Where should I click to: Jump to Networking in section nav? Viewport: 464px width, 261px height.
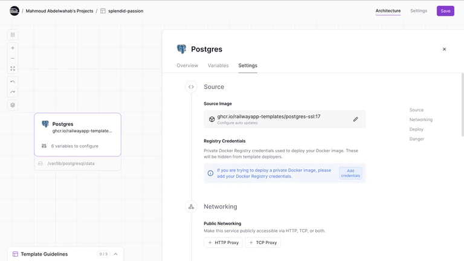[x=420, y=120]
